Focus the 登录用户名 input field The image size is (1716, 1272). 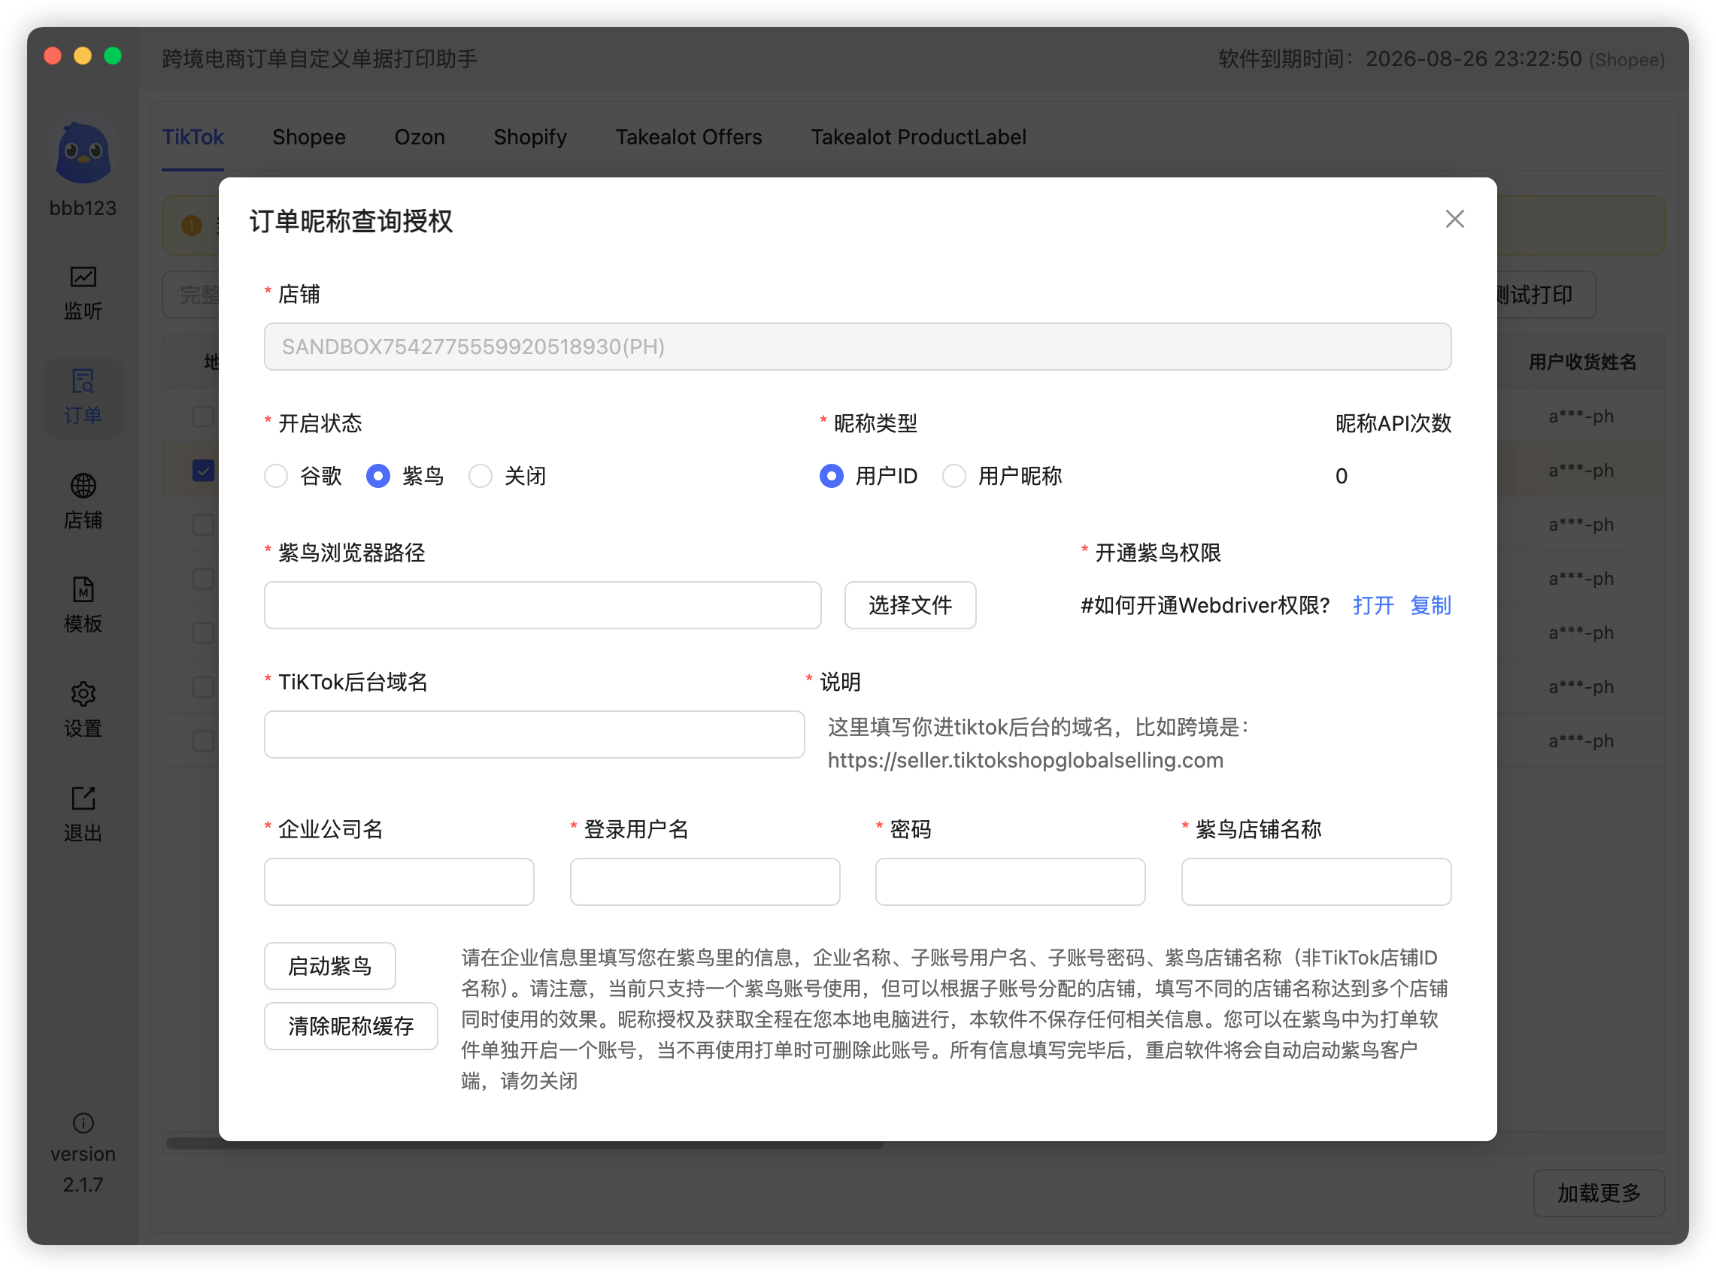tap(705, 882)
